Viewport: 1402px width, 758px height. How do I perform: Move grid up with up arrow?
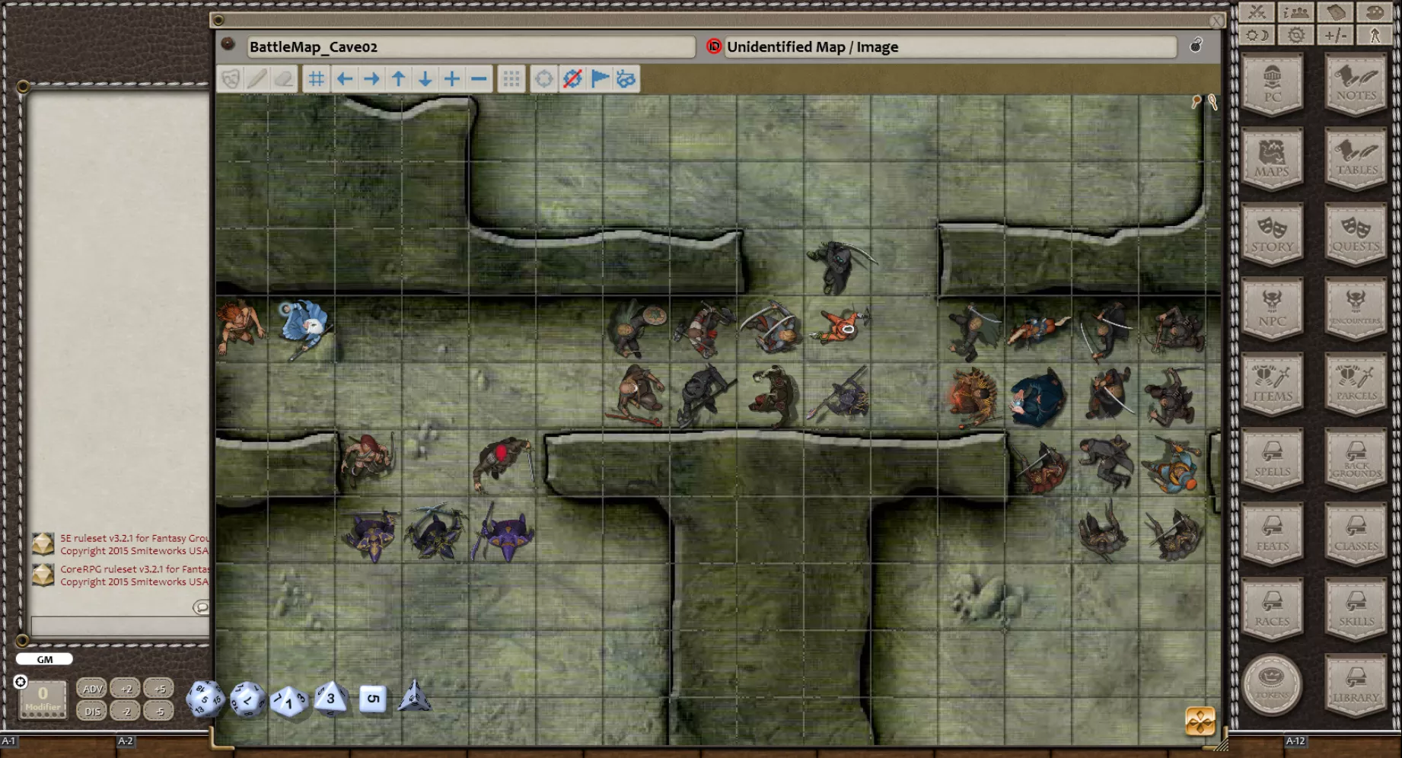[398, 79]
